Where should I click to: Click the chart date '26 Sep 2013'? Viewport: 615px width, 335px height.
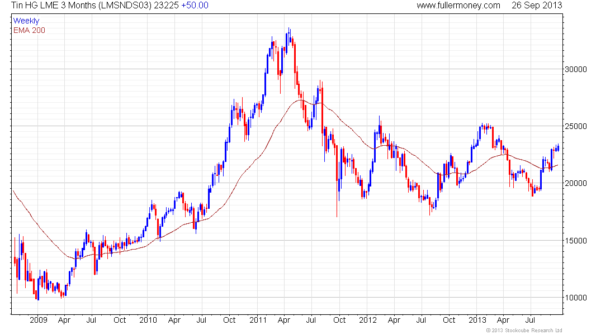coord(537,6)
